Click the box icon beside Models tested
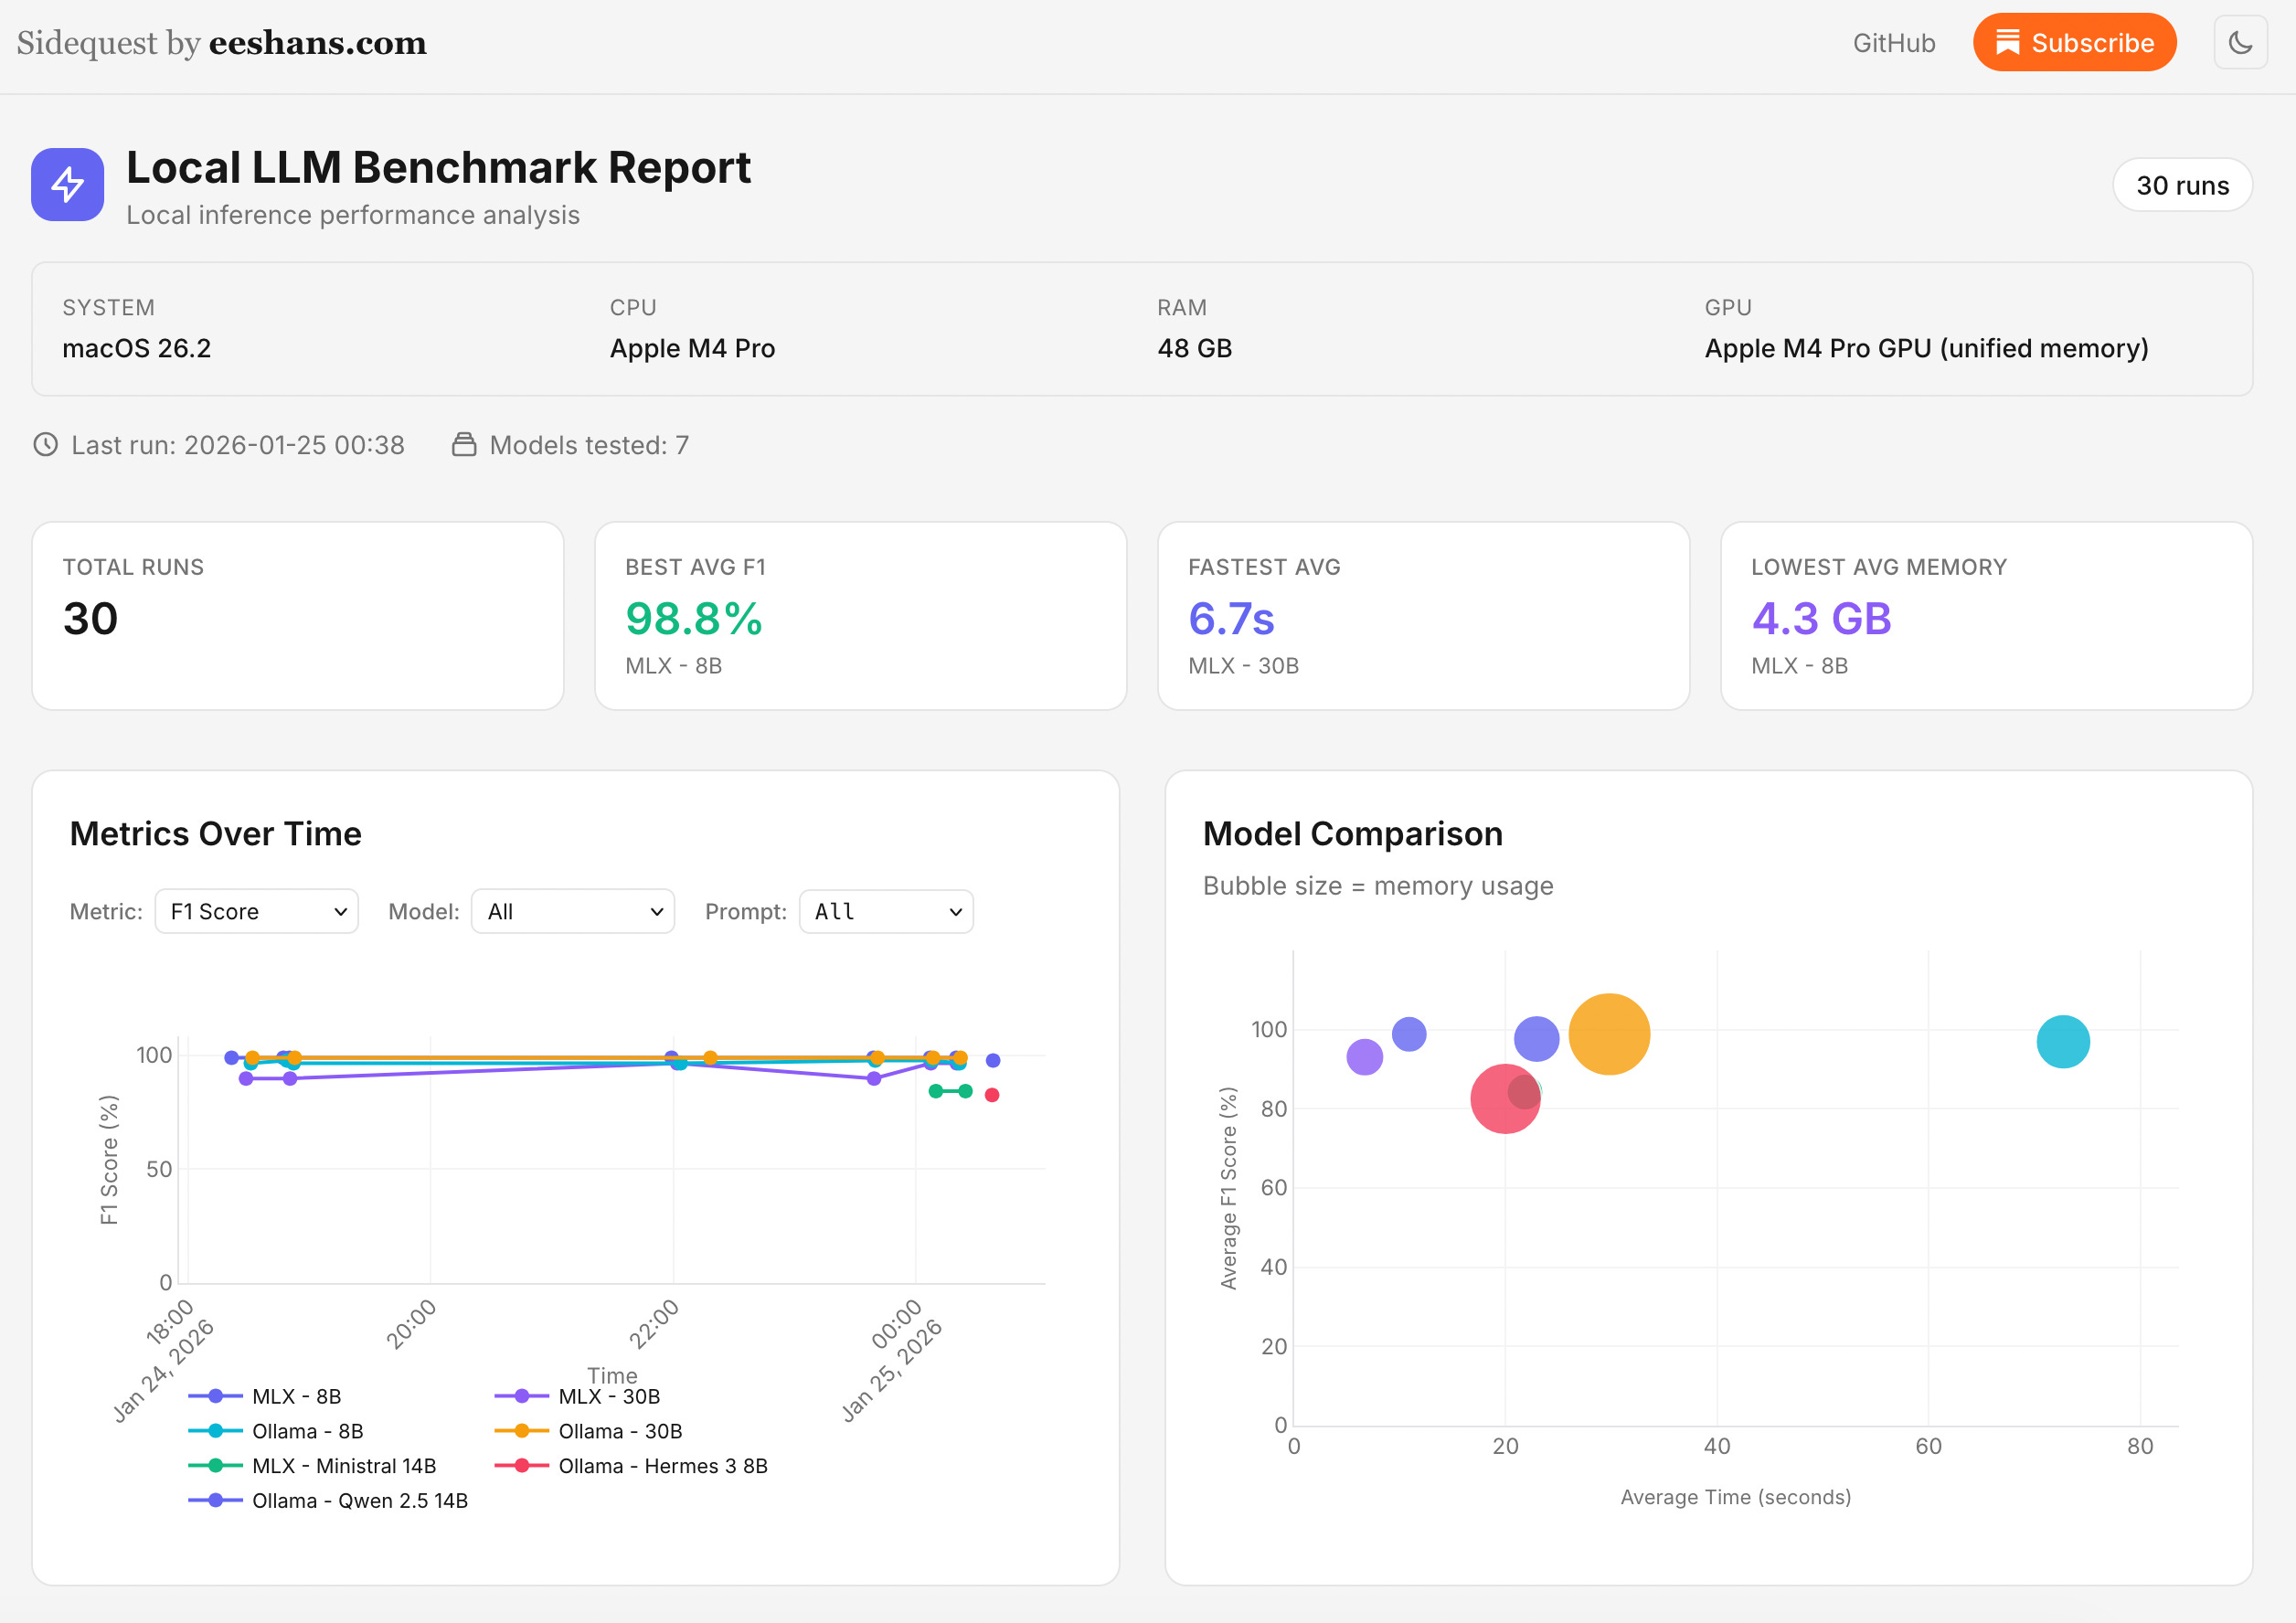 [464, 445]
